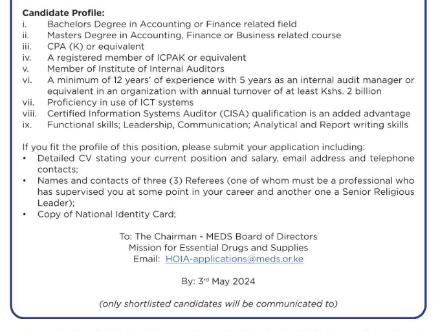440x332 pixels.
Task: Click 'Mission for Essential Drugs and Supplies'
Action: [218, 248]
